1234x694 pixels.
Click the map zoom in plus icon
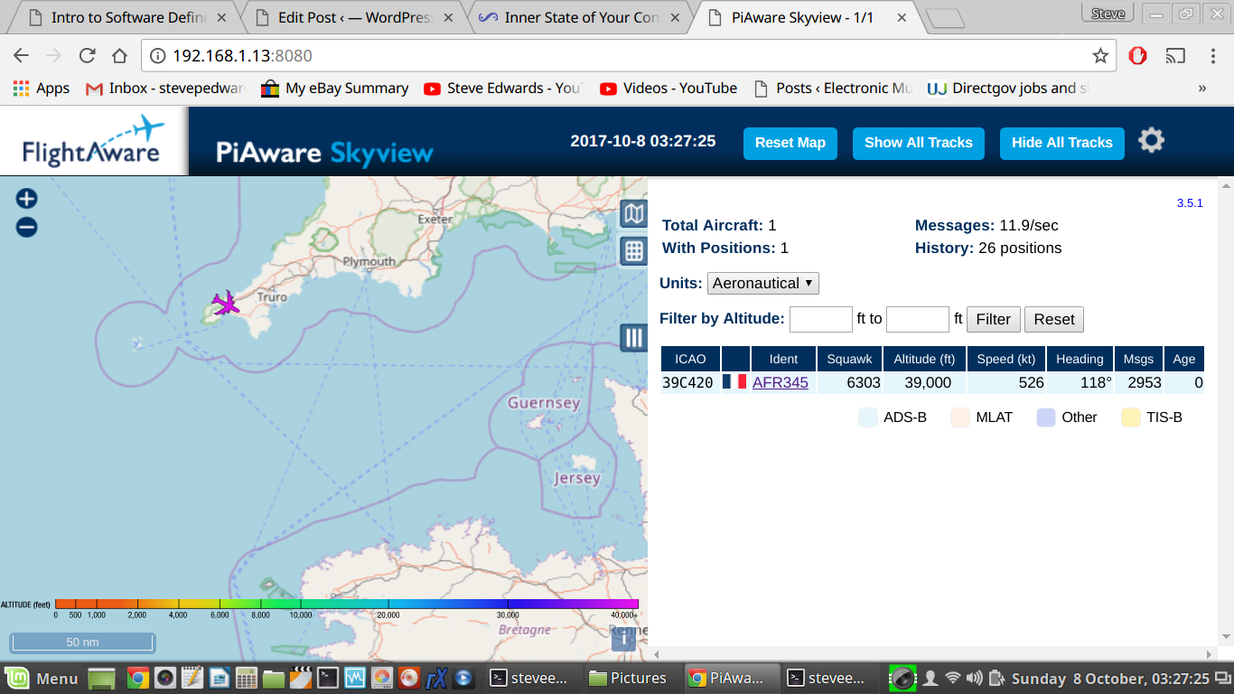[x=27, y=199]
